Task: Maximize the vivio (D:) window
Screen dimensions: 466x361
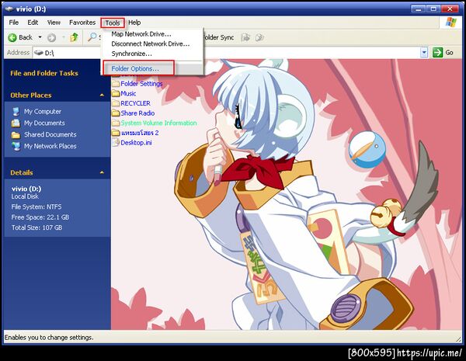Action: 433,9
